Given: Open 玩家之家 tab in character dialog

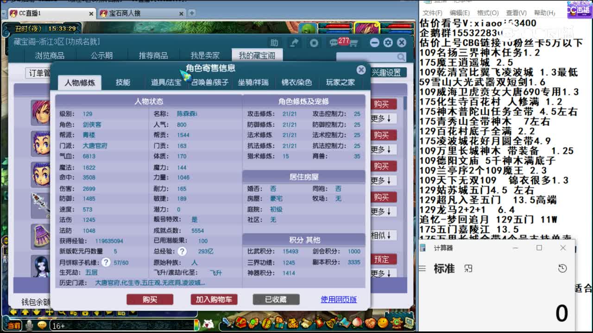Looking at the screenshot, I should pos(341,82).
